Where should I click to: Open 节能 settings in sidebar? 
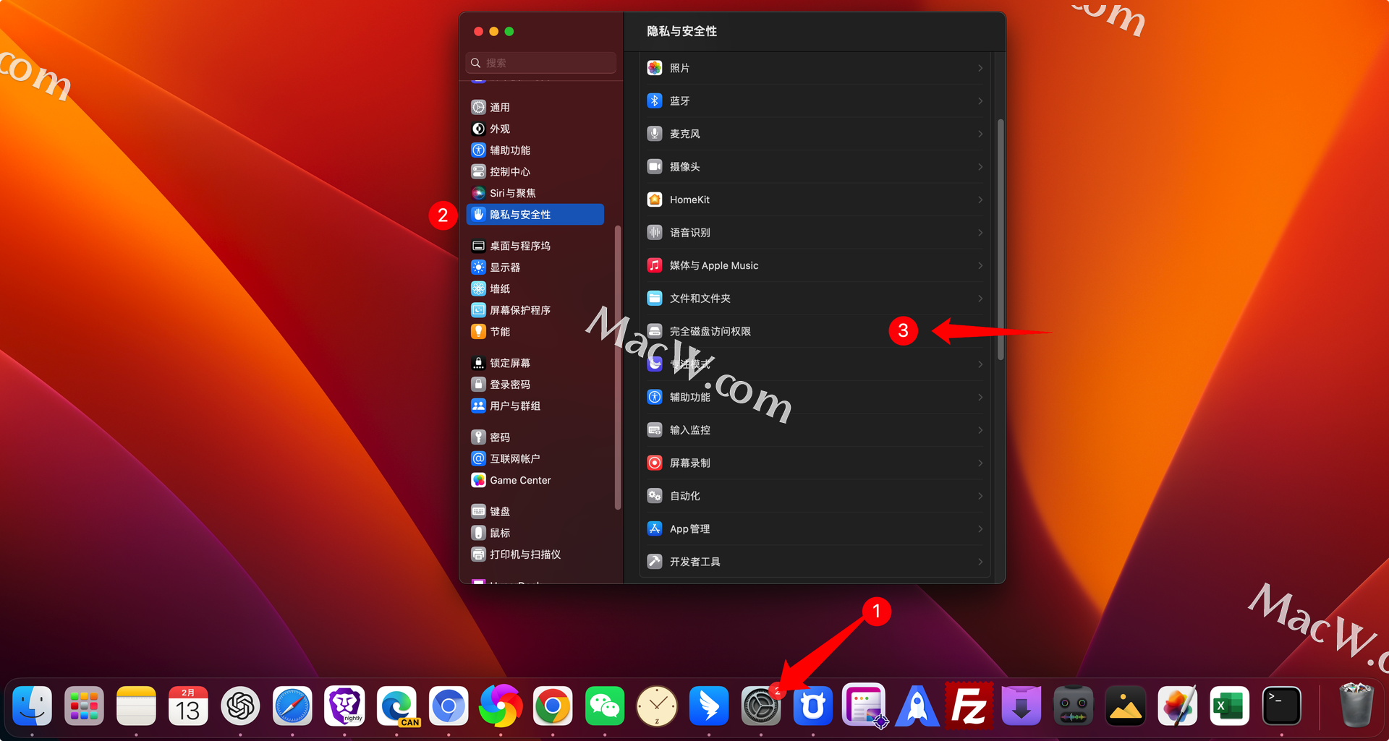[535, 331]
